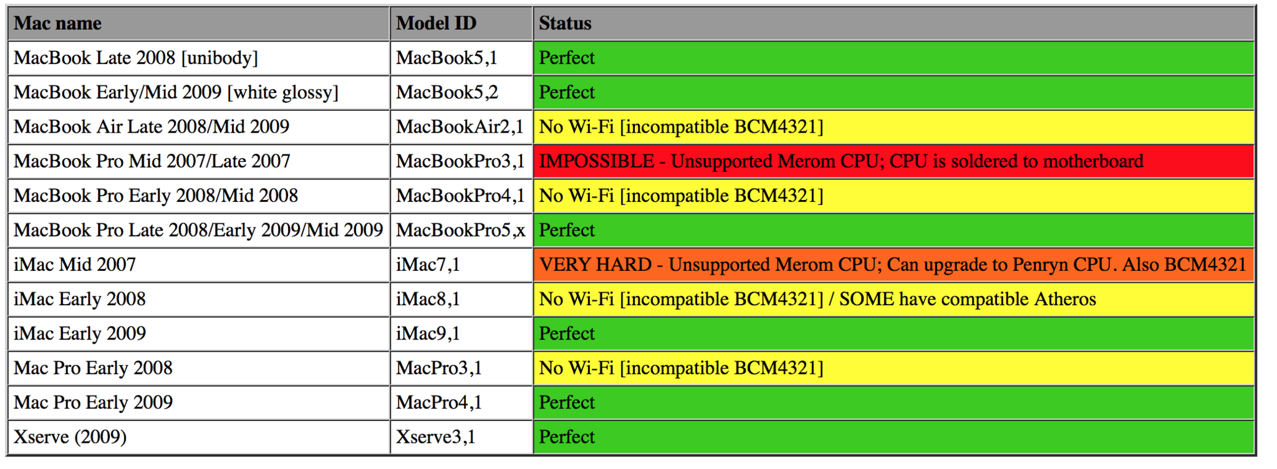Click iMac8,1 status mentioning compatible Atheros
1277x469 pixels.
pos(894,300)
